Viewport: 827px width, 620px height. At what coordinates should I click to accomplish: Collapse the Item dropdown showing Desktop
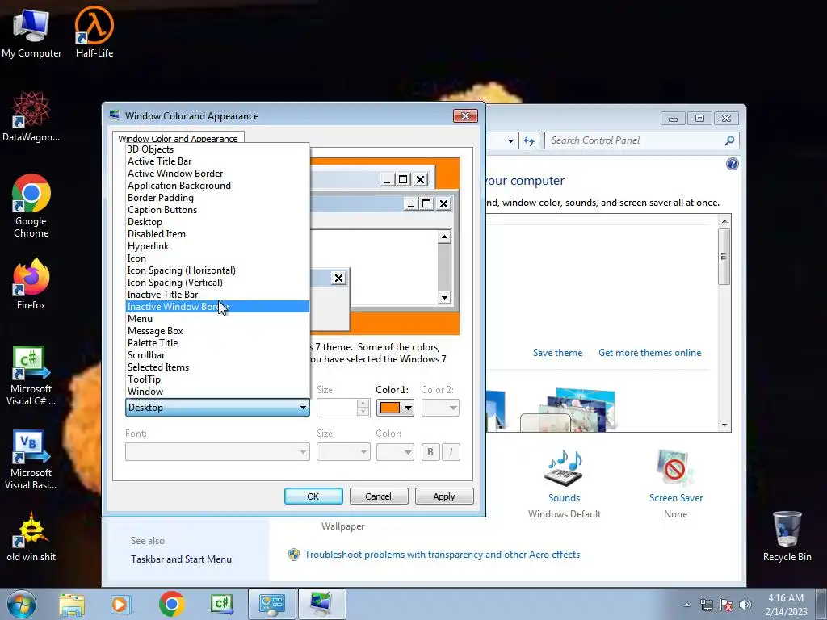tap(217, 408)
